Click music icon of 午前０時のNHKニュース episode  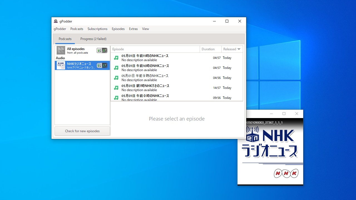pos(116,98)
